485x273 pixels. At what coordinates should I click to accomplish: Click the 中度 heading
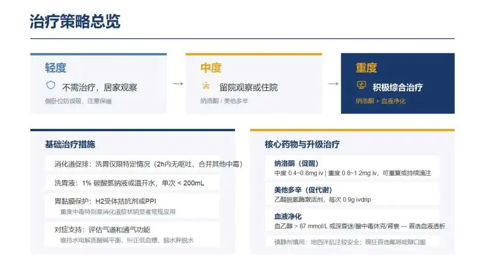[x=211, y=68]
